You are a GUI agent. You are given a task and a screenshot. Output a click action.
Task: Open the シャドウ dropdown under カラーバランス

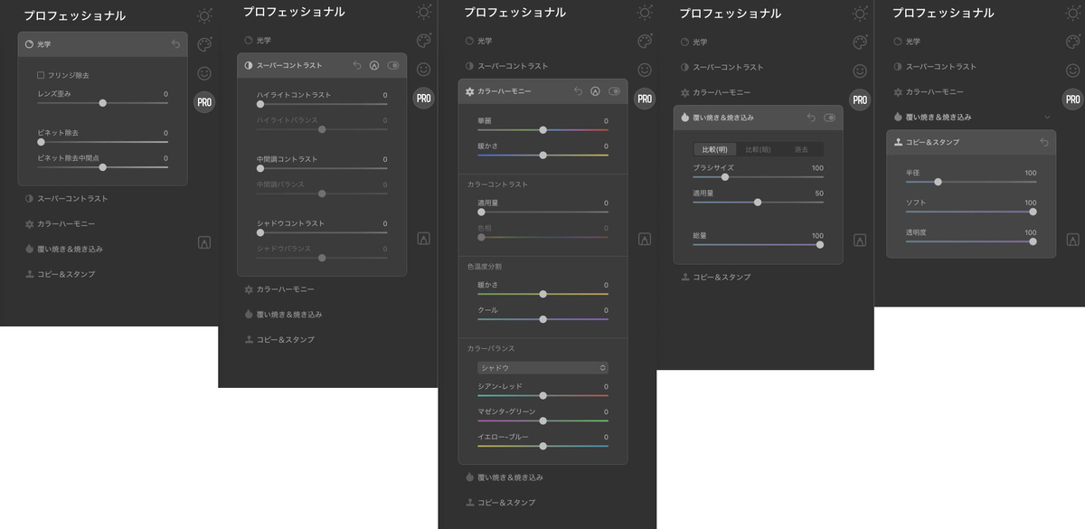point(542,368)
